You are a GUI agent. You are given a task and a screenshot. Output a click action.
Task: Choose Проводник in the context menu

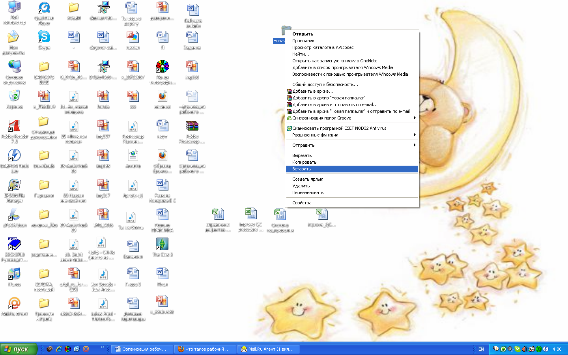coord(352,41)
